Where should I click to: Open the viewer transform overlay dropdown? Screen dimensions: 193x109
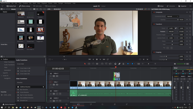pyautogui.click(x=52, y=59)
